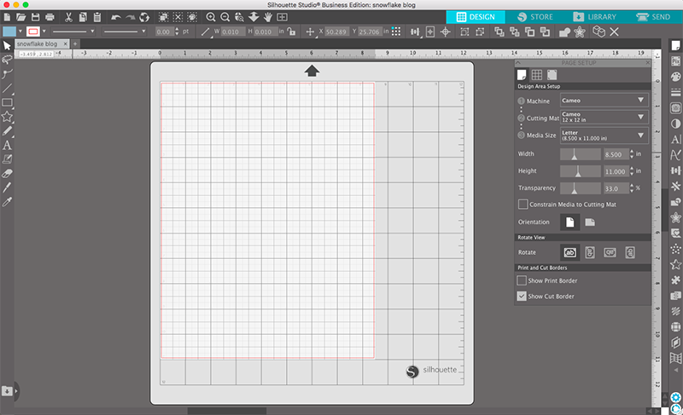
Task: Choose the Rectangle drawing tool
Action: (x=7, y=102)
